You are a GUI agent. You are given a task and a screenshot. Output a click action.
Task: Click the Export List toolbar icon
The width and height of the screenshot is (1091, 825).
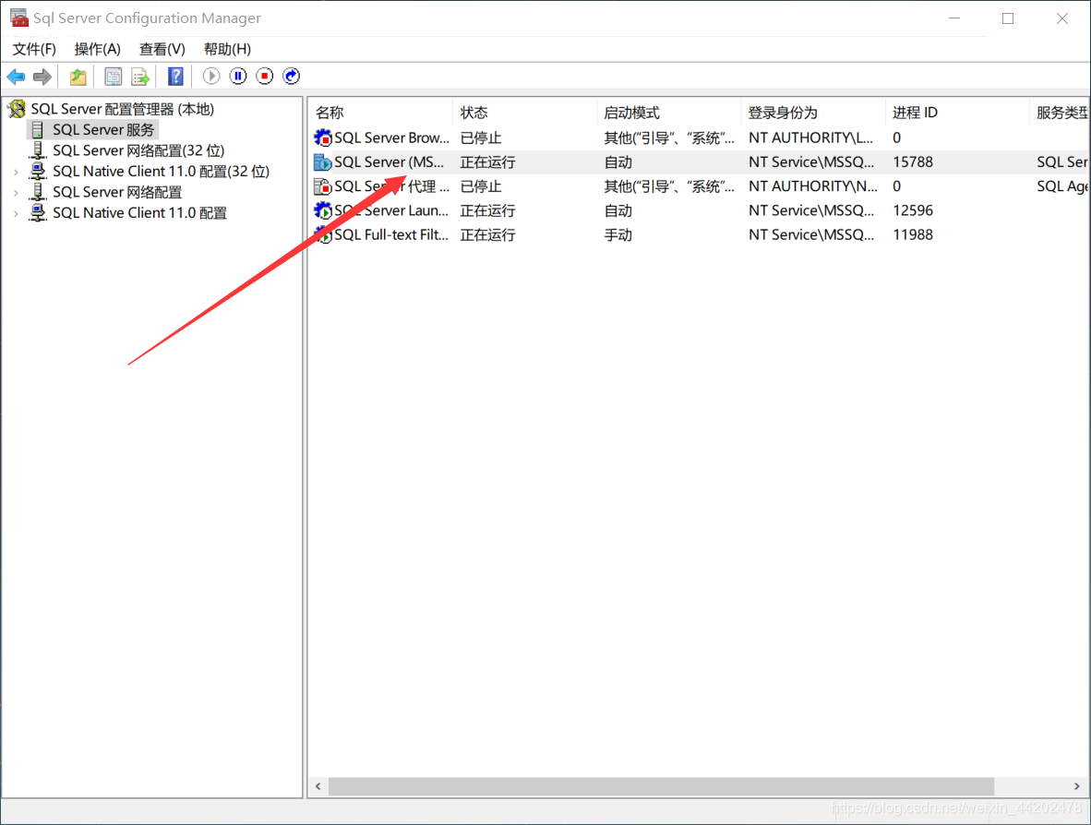point(140,77)
